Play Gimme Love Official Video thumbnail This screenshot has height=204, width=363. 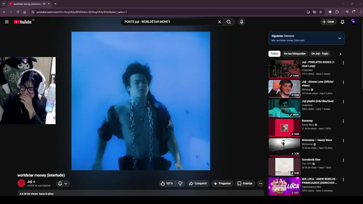[284, 89]
